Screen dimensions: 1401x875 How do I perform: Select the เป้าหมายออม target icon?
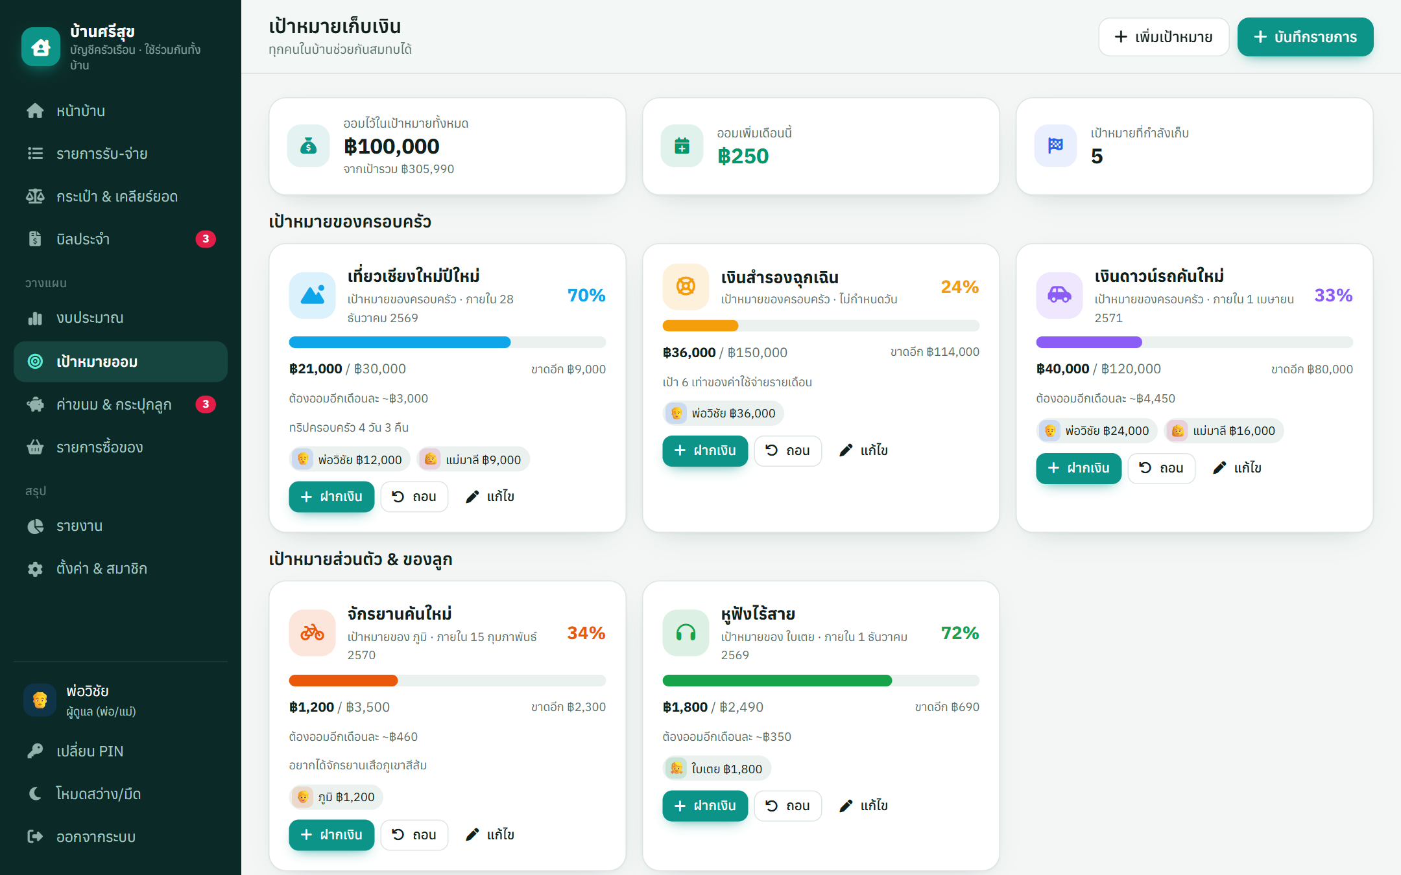pyautogui.click(x=35, y=362)
